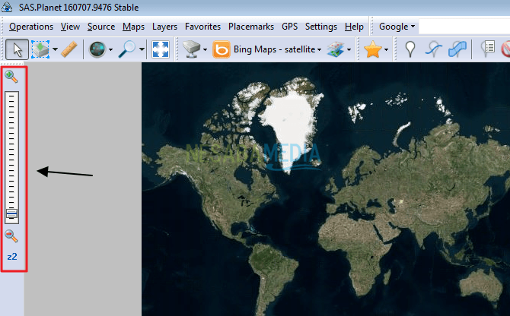510x316 pixels.
Task: Open the Placemarks menu
Action: coord(251,27)
